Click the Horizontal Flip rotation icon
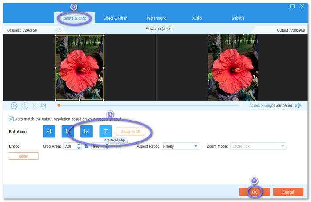Image resolution: width=311 pixels, height=202 pixels. pyautogui.click(x=87, y=132)
